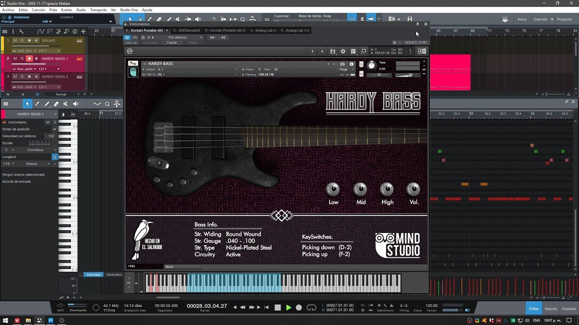Viewport: 579px width, 325px height.
Task: Open Explorar browser button
Action: click(x=569, y=309)
